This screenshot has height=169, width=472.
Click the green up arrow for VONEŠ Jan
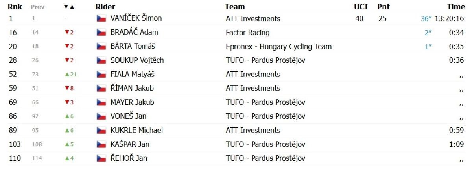coord(67,116)
